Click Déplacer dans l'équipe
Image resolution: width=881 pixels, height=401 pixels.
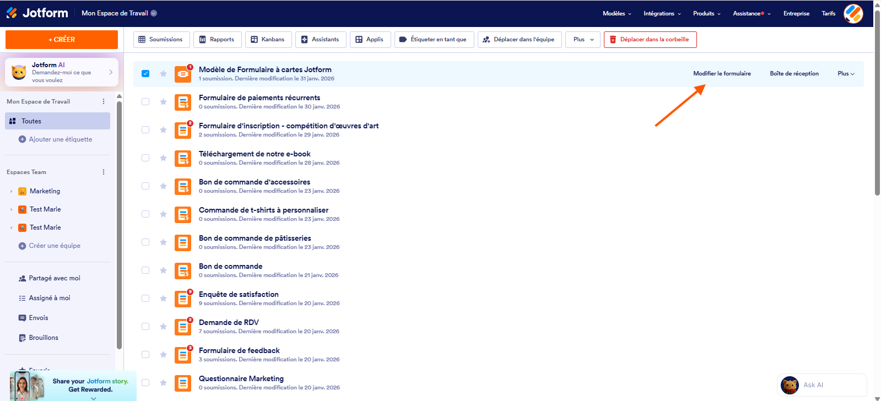pyautogui.click(x=520, y=39)
